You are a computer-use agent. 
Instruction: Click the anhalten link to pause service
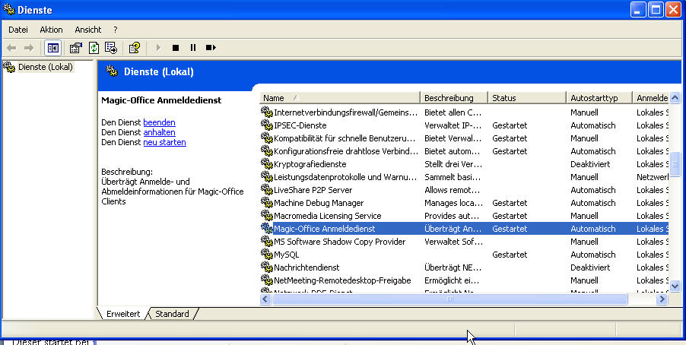click(159, 132)
